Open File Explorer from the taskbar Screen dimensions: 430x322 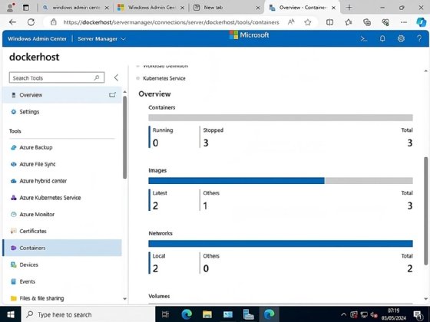(207, 314)
